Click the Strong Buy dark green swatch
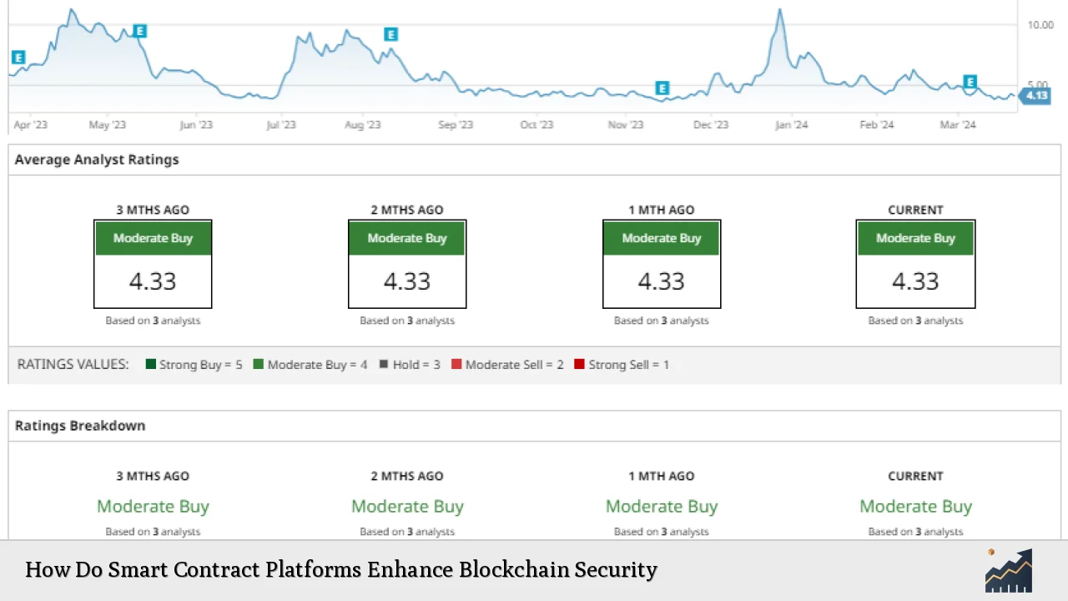1068x601 pixels. pyautogui.click(x=151, y=364)
